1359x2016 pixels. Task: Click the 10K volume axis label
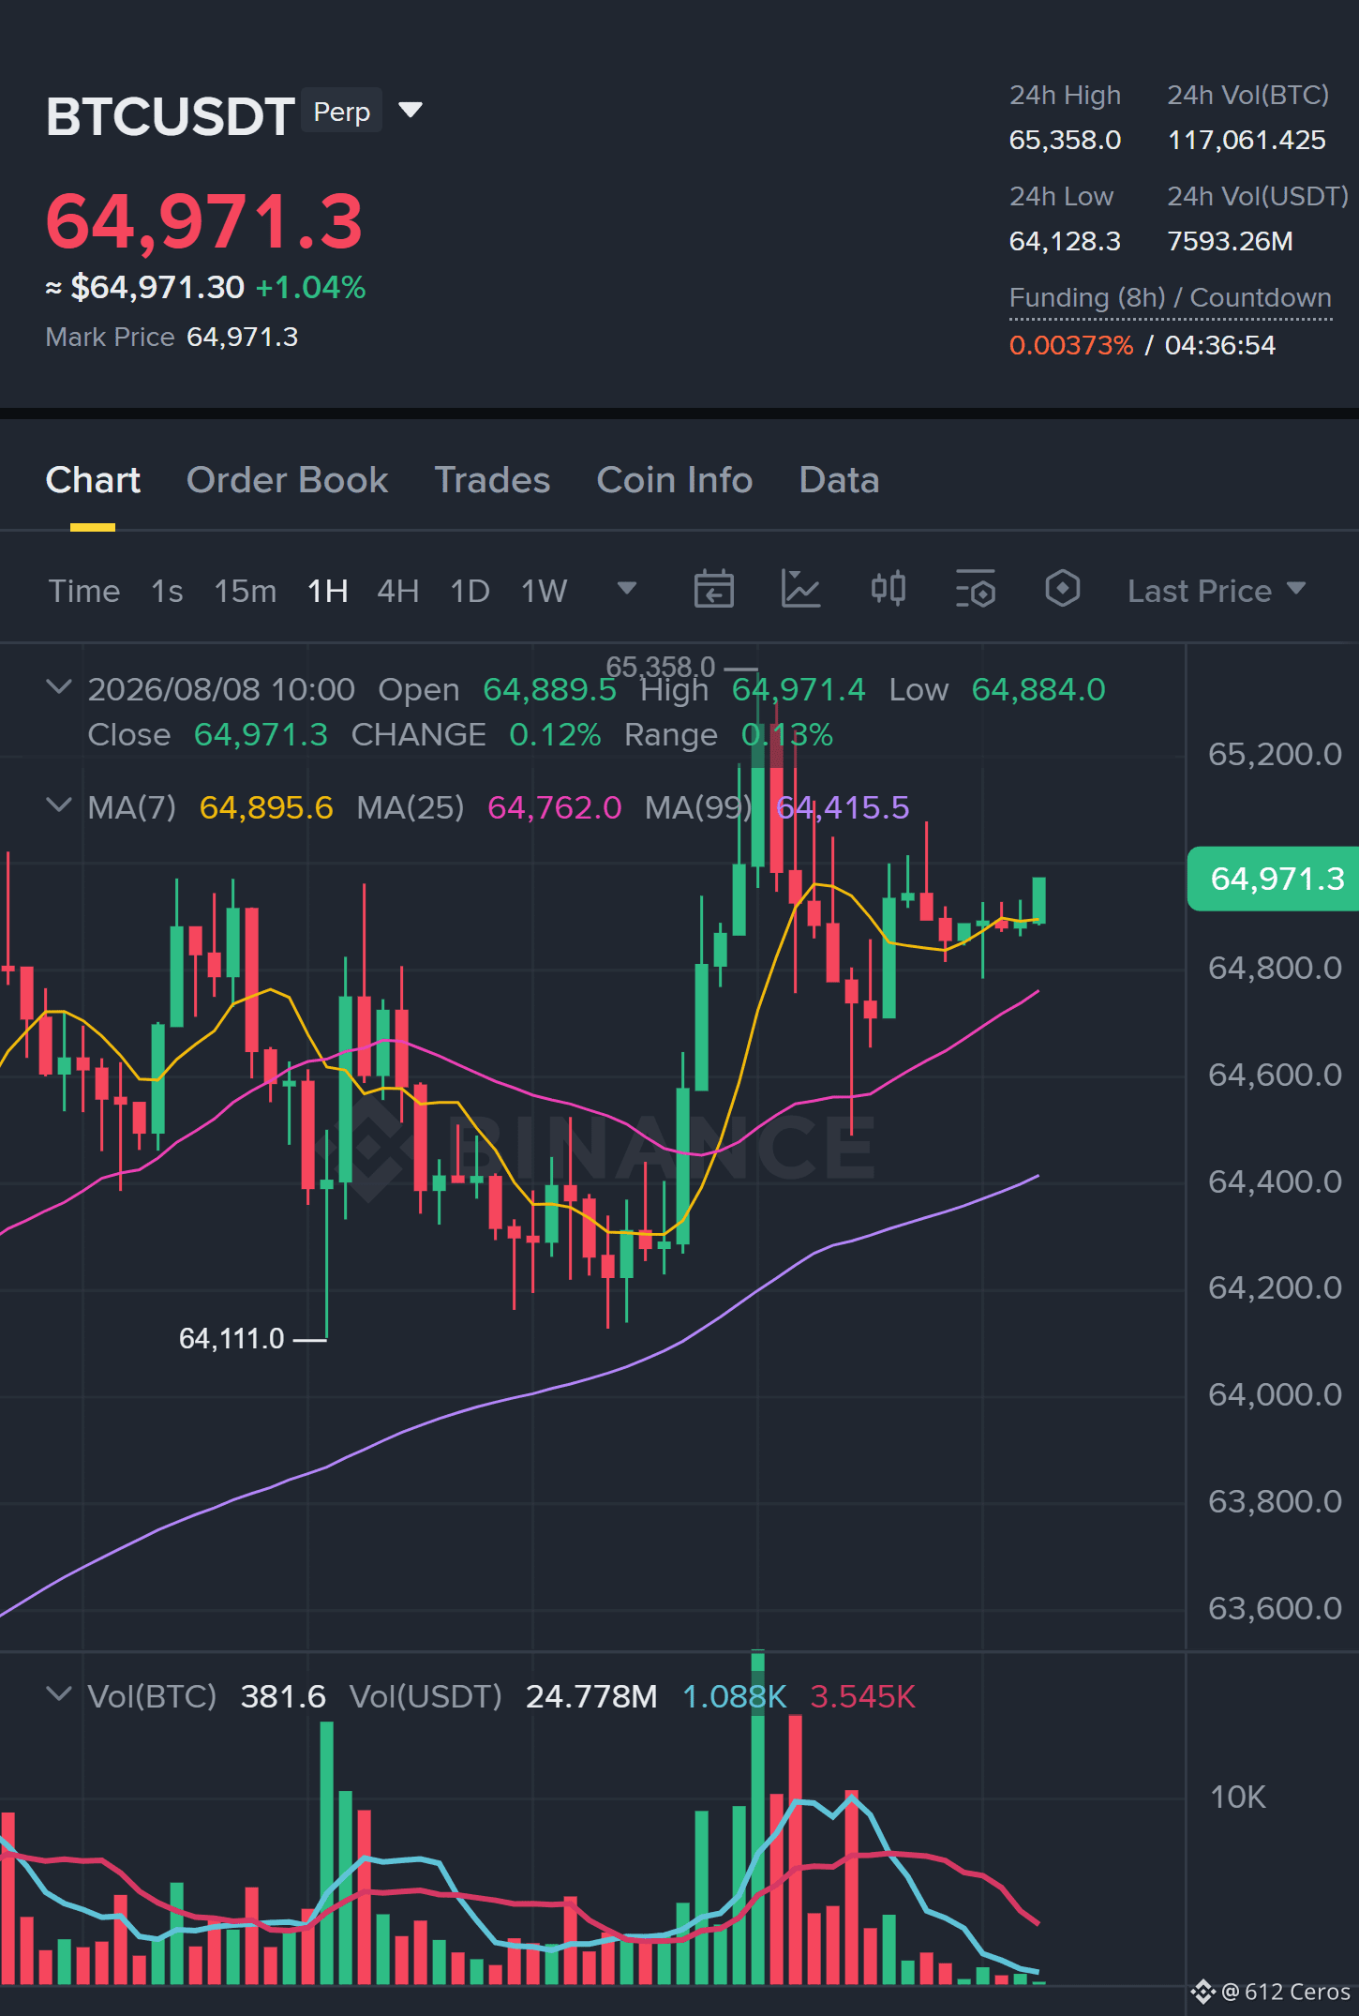pos(1237,1798)
